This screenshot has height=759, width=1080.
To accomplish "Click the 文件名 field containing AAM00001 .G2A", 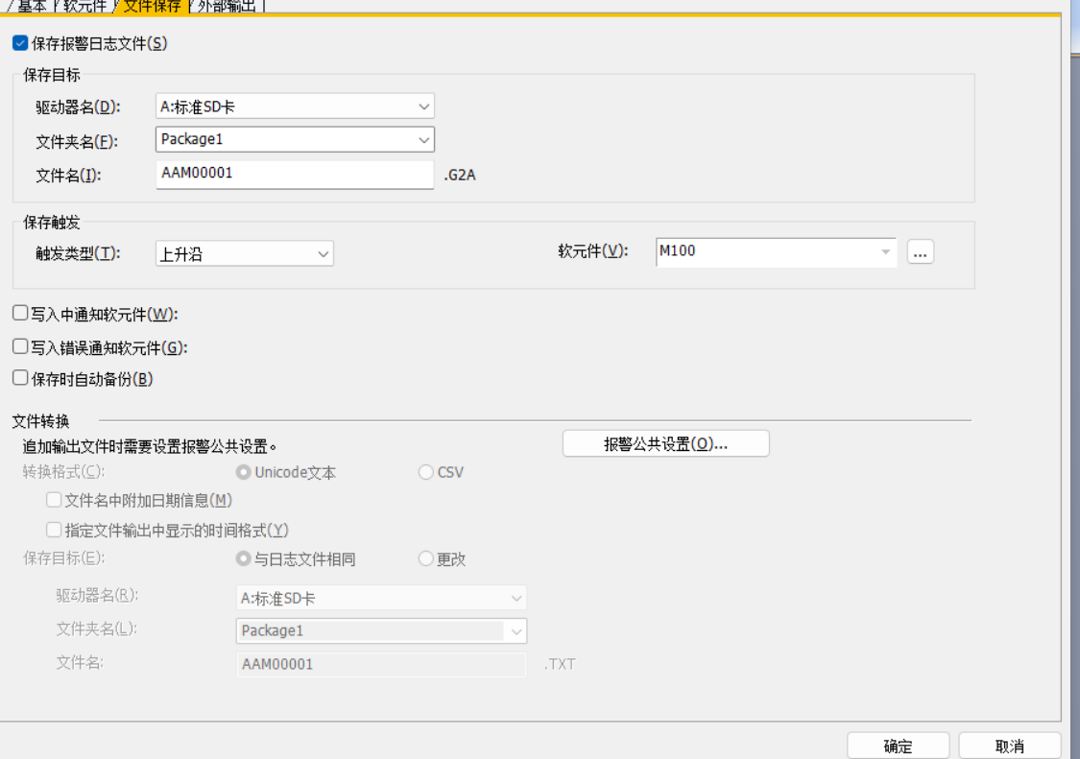I will pos(294,174).
